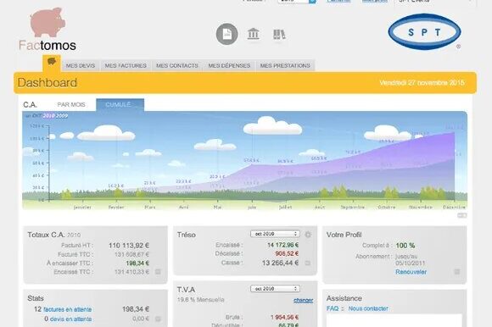
Task: Expand the Tréso month dropdown oct 2010
Action: [x=275, y=234]
